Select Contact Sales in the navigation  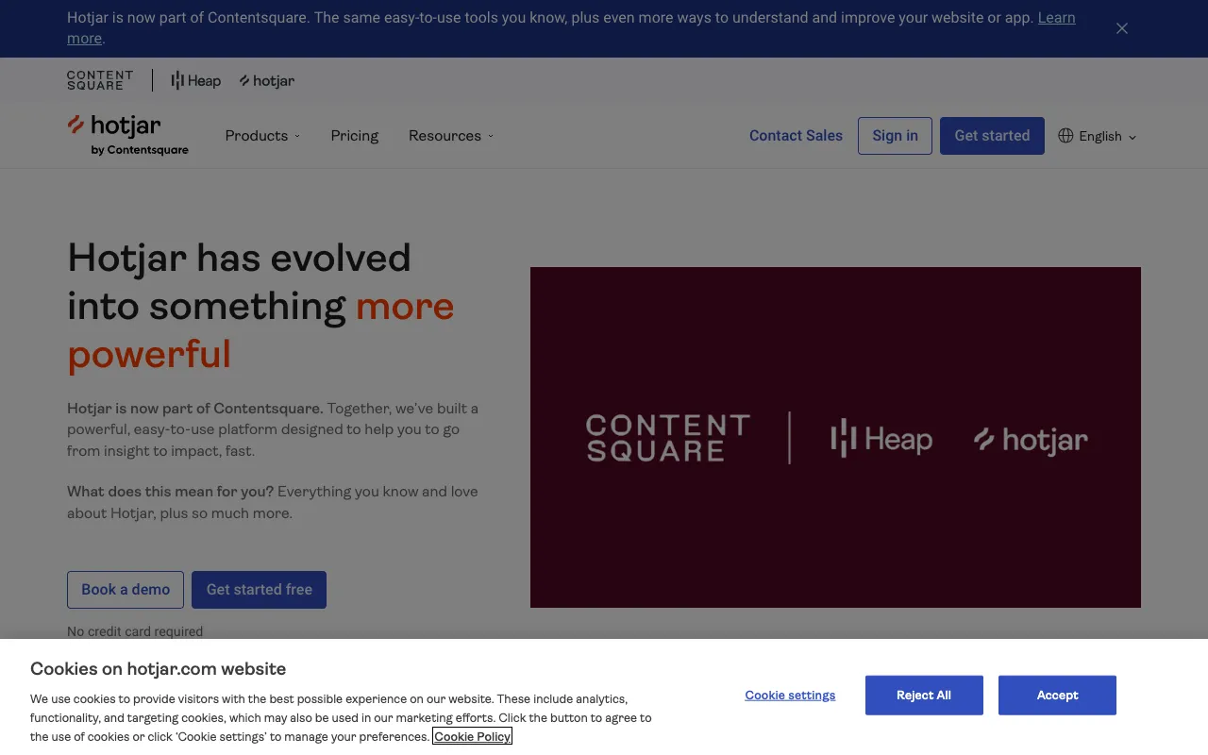tap(796, 136)
